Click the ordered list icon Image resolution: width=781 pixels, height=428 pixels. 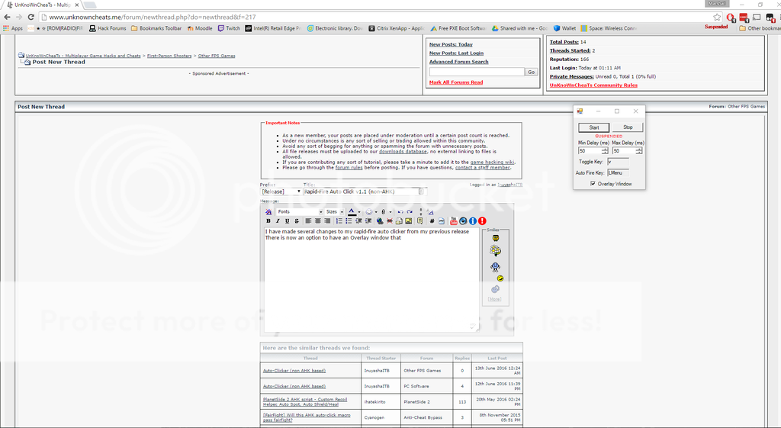339,221
